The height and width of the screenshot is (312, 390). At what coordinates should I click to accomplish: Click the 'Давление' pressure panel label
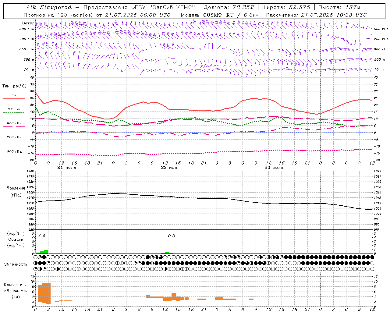pyautogui.click(x=16, y=188)
